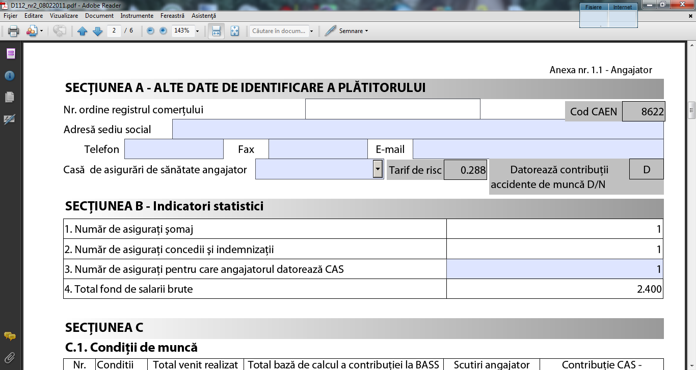Image resolution: width=696 pixels, height=370 pixels.
Task: Click the Cod CAEN label
Action: [x=593, y=111]
